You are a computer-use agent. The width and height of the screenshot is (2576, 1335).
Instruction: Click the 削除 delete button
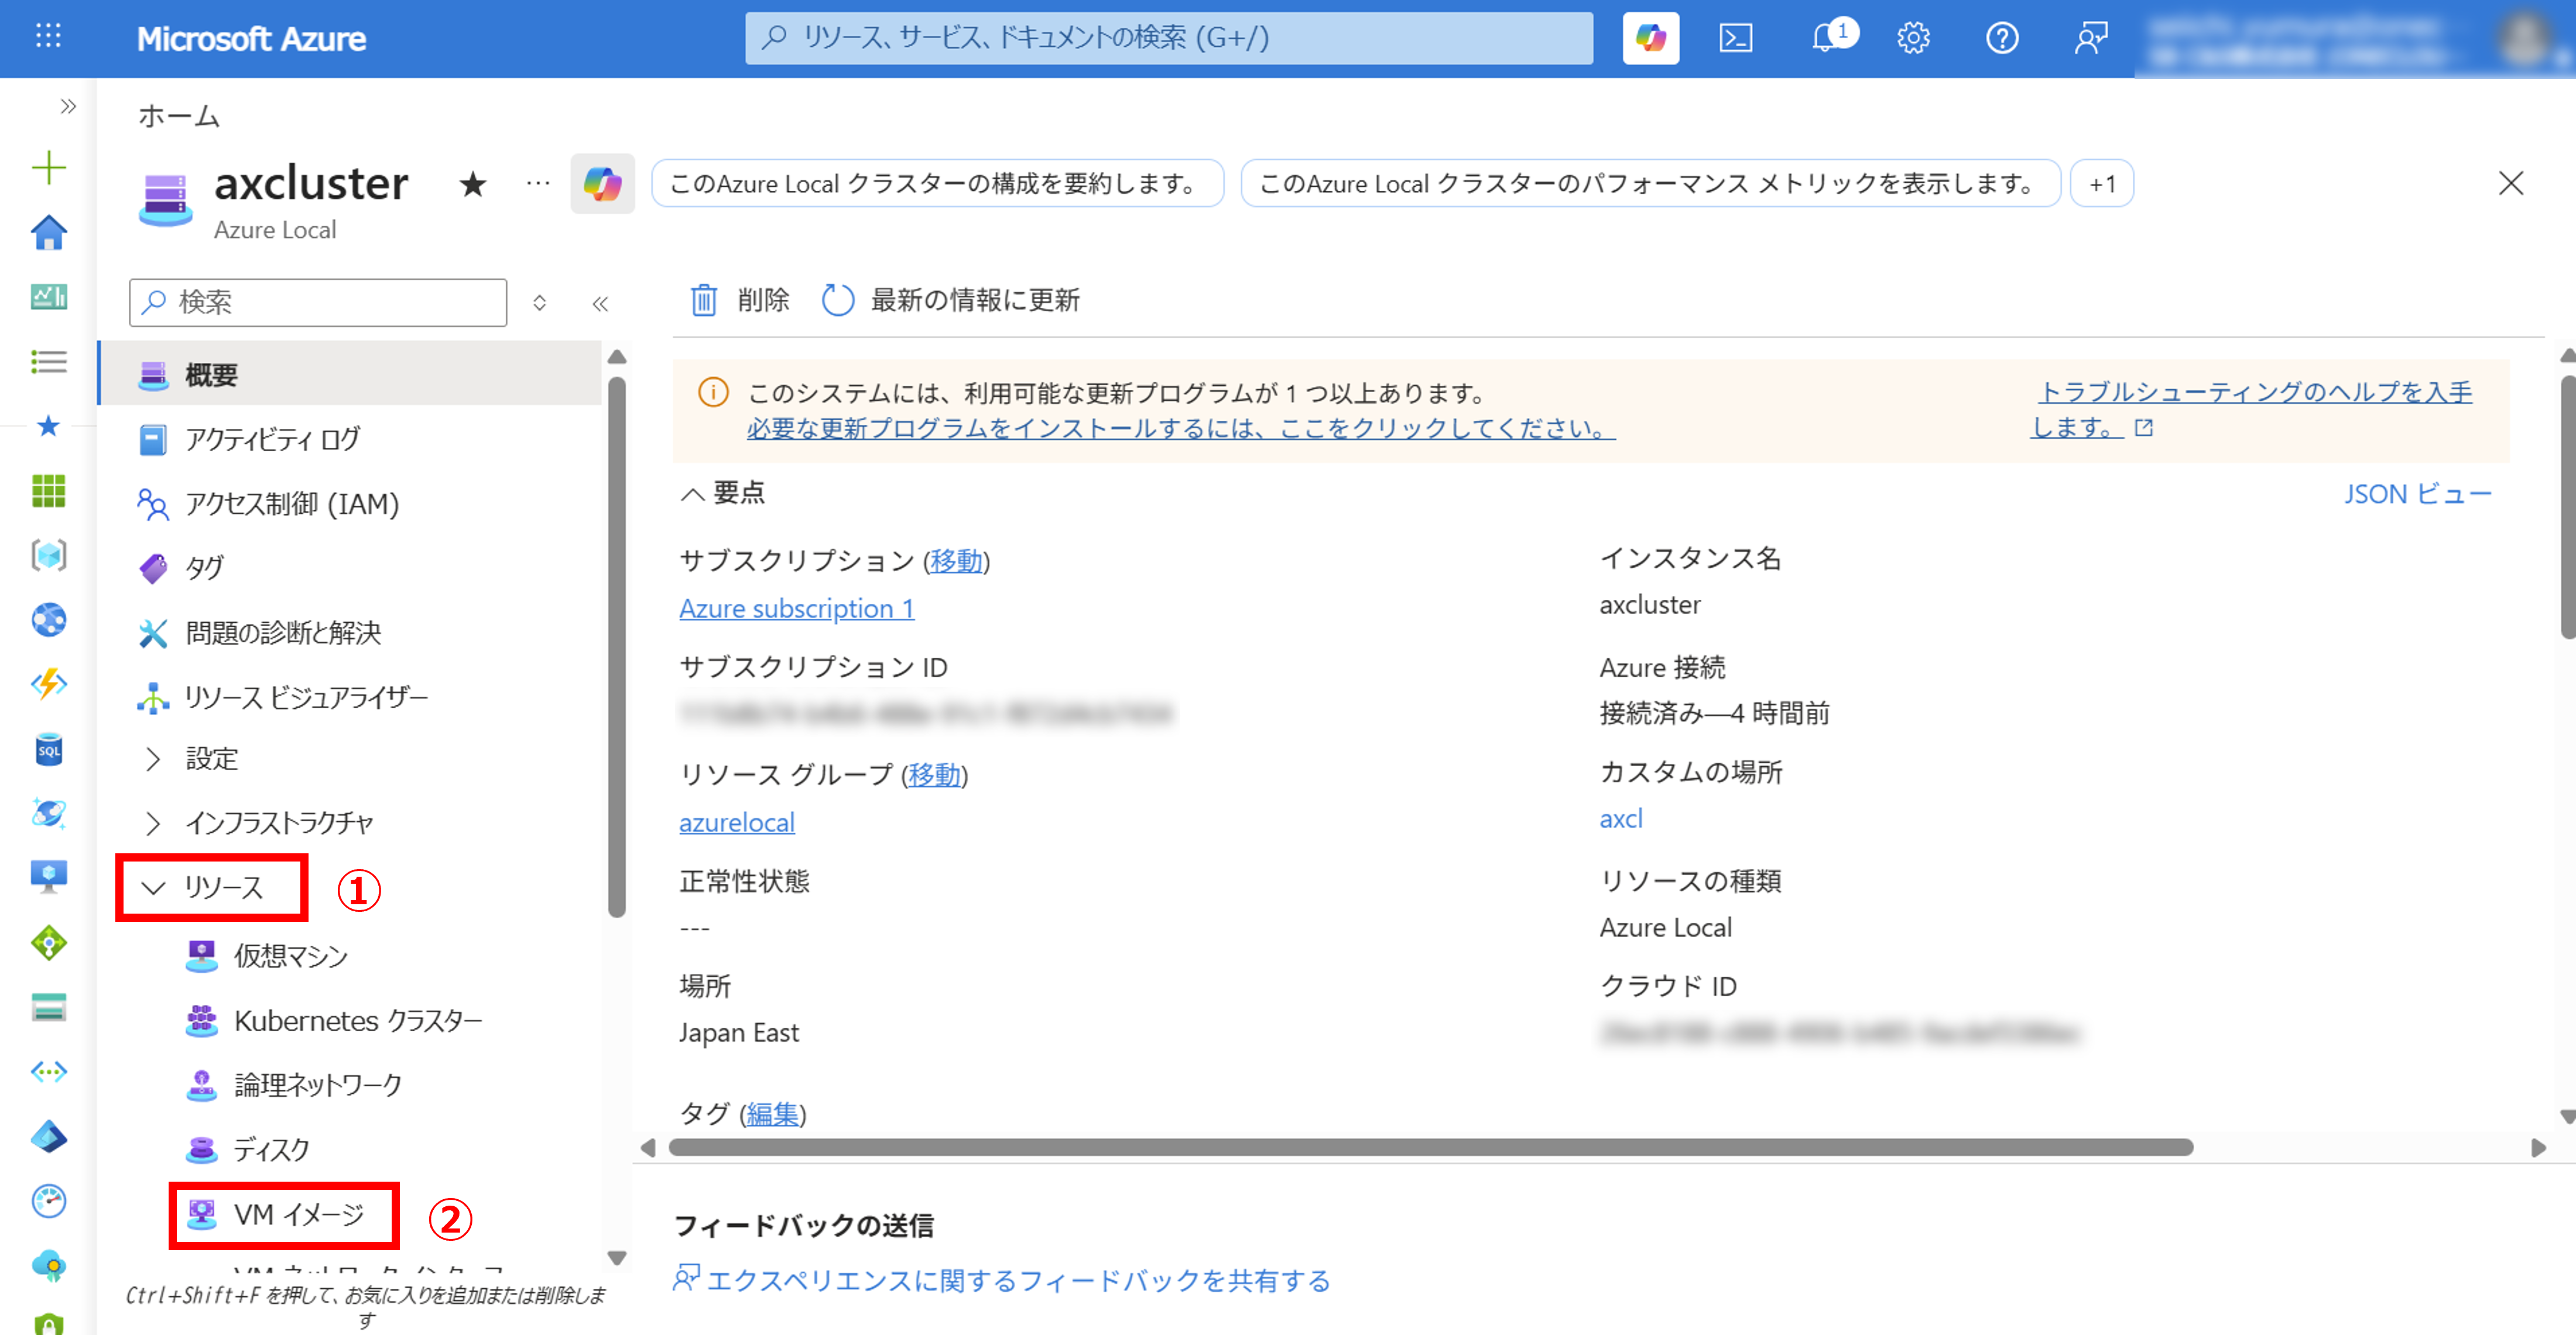click(739, 300)
